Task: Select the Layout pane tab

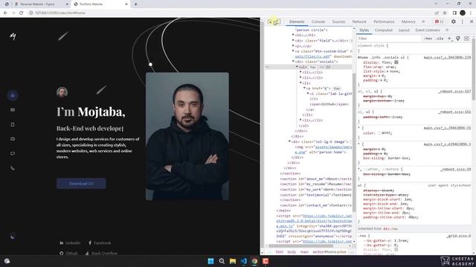Action: 404,30
